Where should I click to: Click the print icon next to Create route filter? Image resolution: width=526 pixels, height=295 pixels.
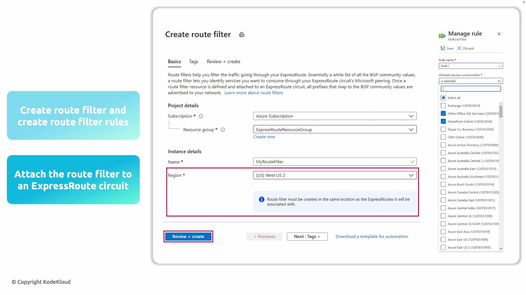(x=241, y=34)
